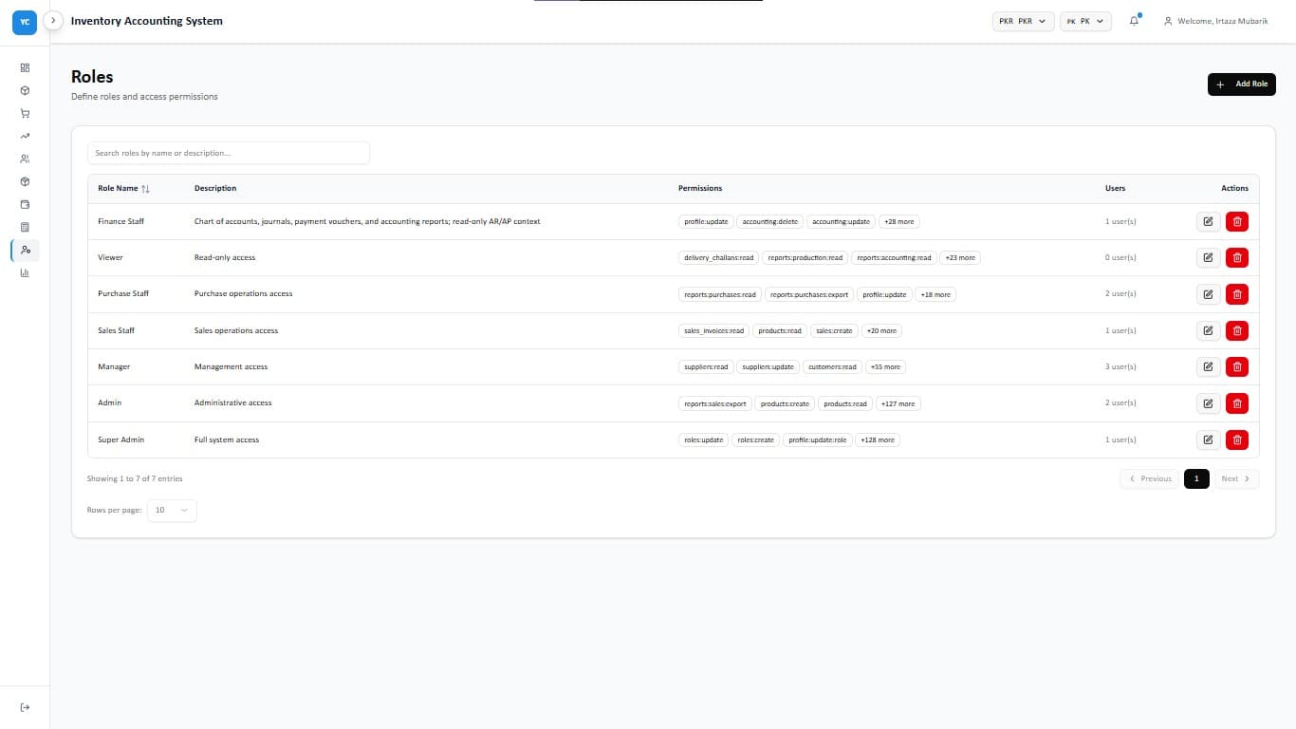Delete the Admin role

pyautogui.click(x=1237, y=403)
